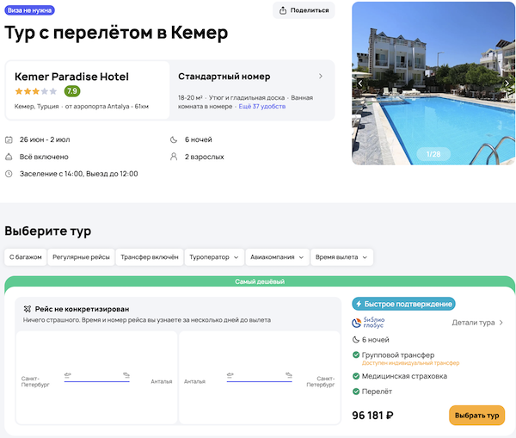
Task: Show the next hotel photo arrow
Action: (507, 83)
